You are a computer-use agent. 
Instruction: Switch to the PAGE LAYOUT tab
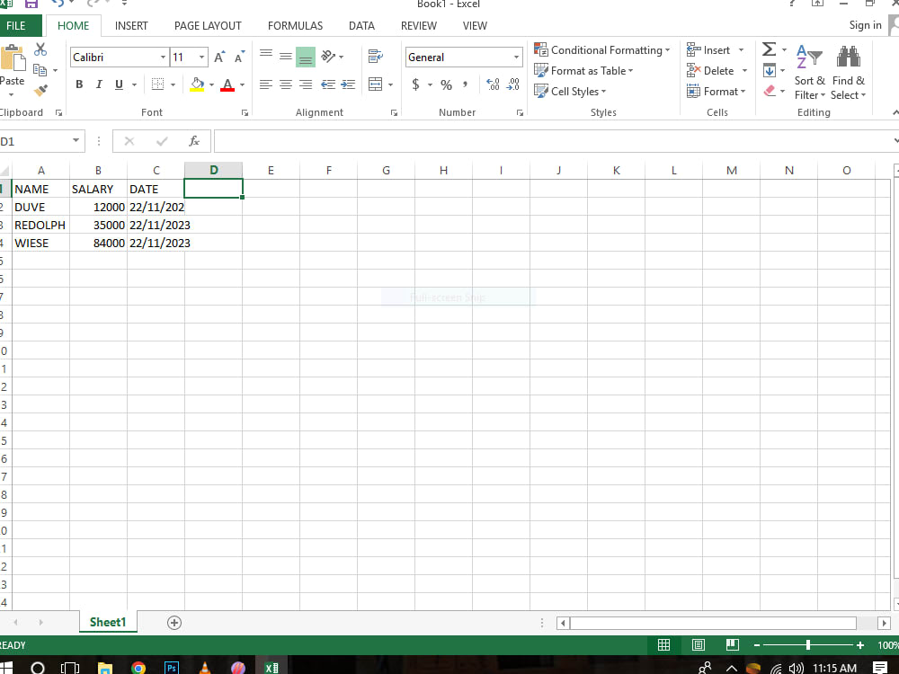[x=208, y=26]
